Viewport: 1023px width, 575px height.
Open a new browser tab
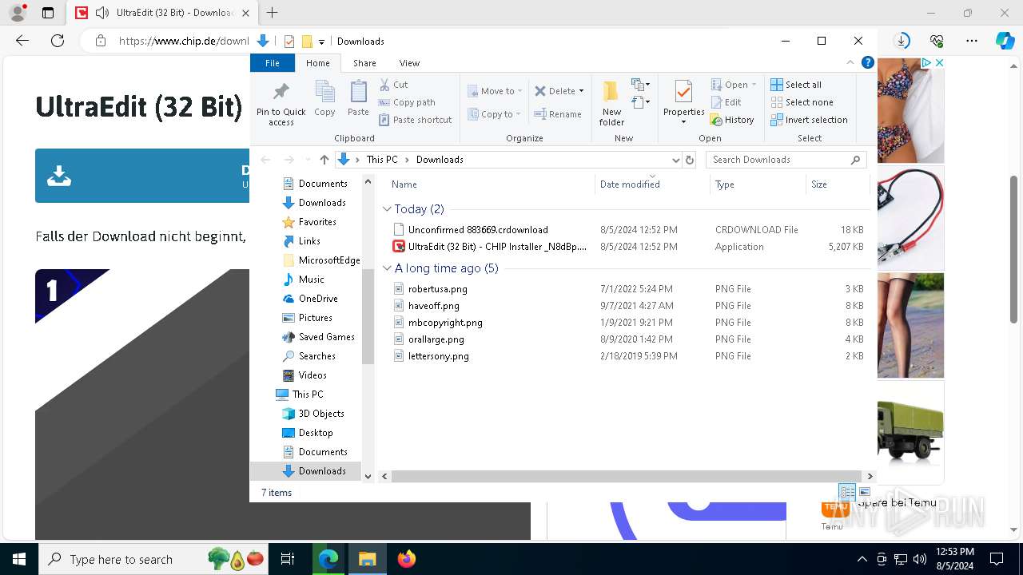click(273, 13)
